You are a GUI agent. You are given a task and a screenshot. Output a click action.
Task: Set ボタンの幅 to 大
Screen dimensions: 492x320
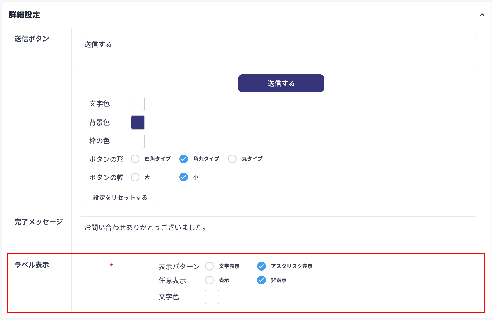(135, 177)
